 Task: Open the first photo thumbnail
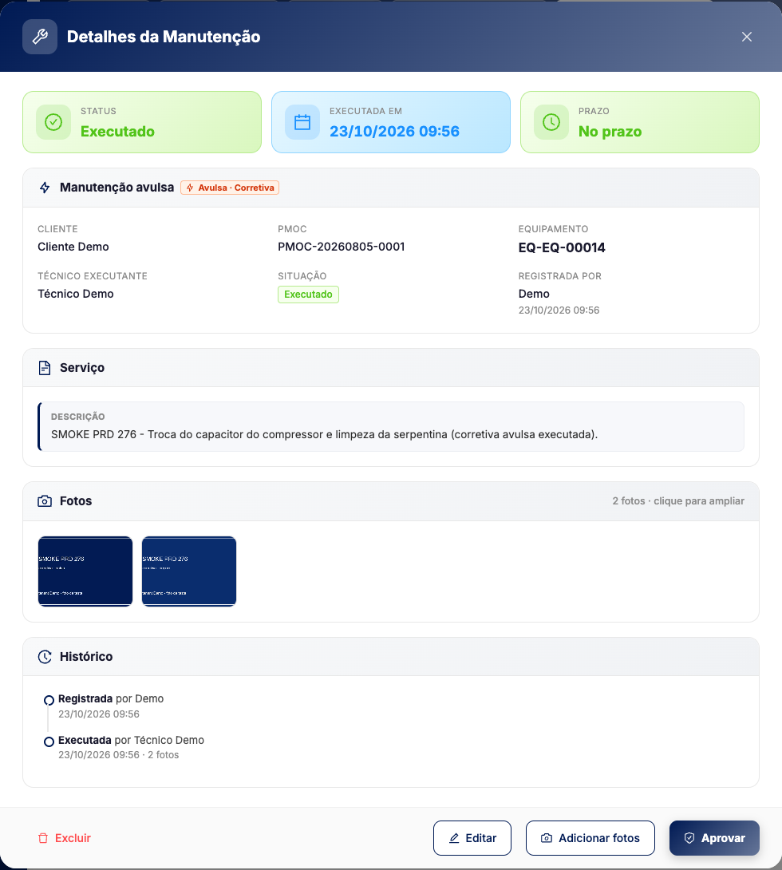click(x=85, y=571)
